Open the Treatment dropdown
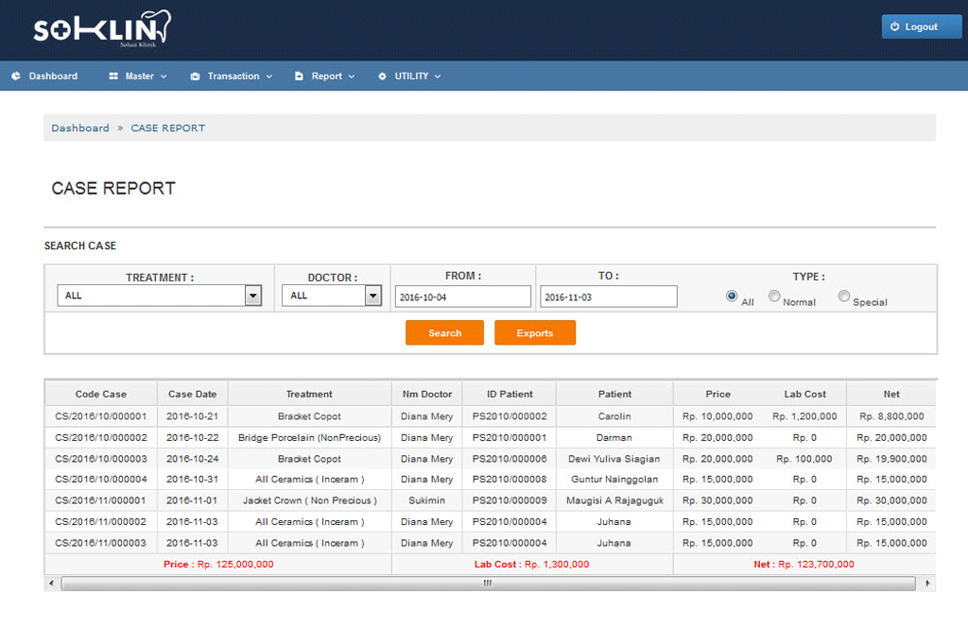Image resolution: width=968 pixels, height=642 pixels. click(159, 296)
